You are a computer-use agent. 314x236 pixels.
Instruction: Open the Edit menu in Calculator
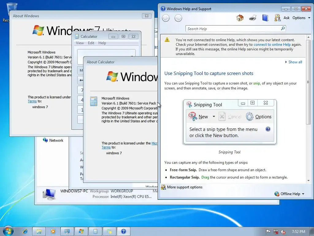[91, 43]
